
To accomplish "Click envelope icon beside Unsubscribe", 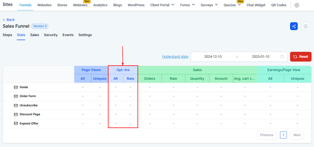I will click(x=16, y=105).
